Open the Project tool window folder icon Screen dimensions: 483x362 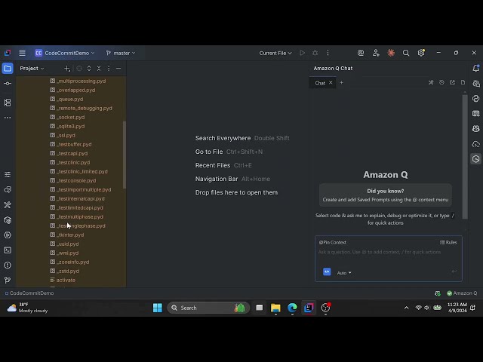[8, 69]
